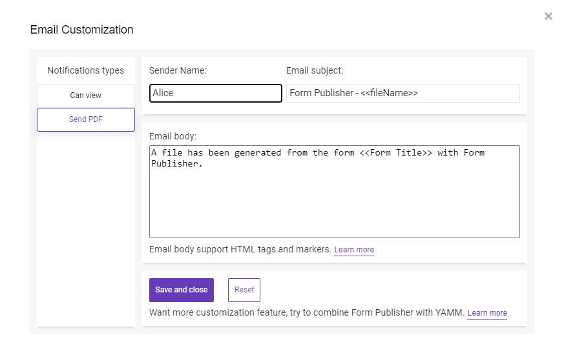
Task: Click into the Email subject field
Action: click(403, 93)
